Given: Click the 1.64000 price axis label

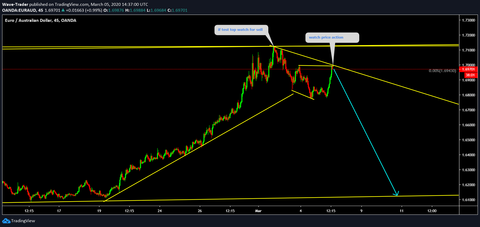Looking at the screenshot, I should click(x=469, y=155).
